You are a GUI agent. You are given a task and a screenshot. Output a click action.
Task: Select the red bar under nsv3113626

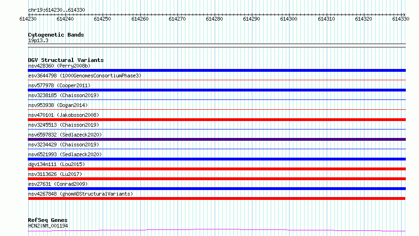[x=217, y=179]
